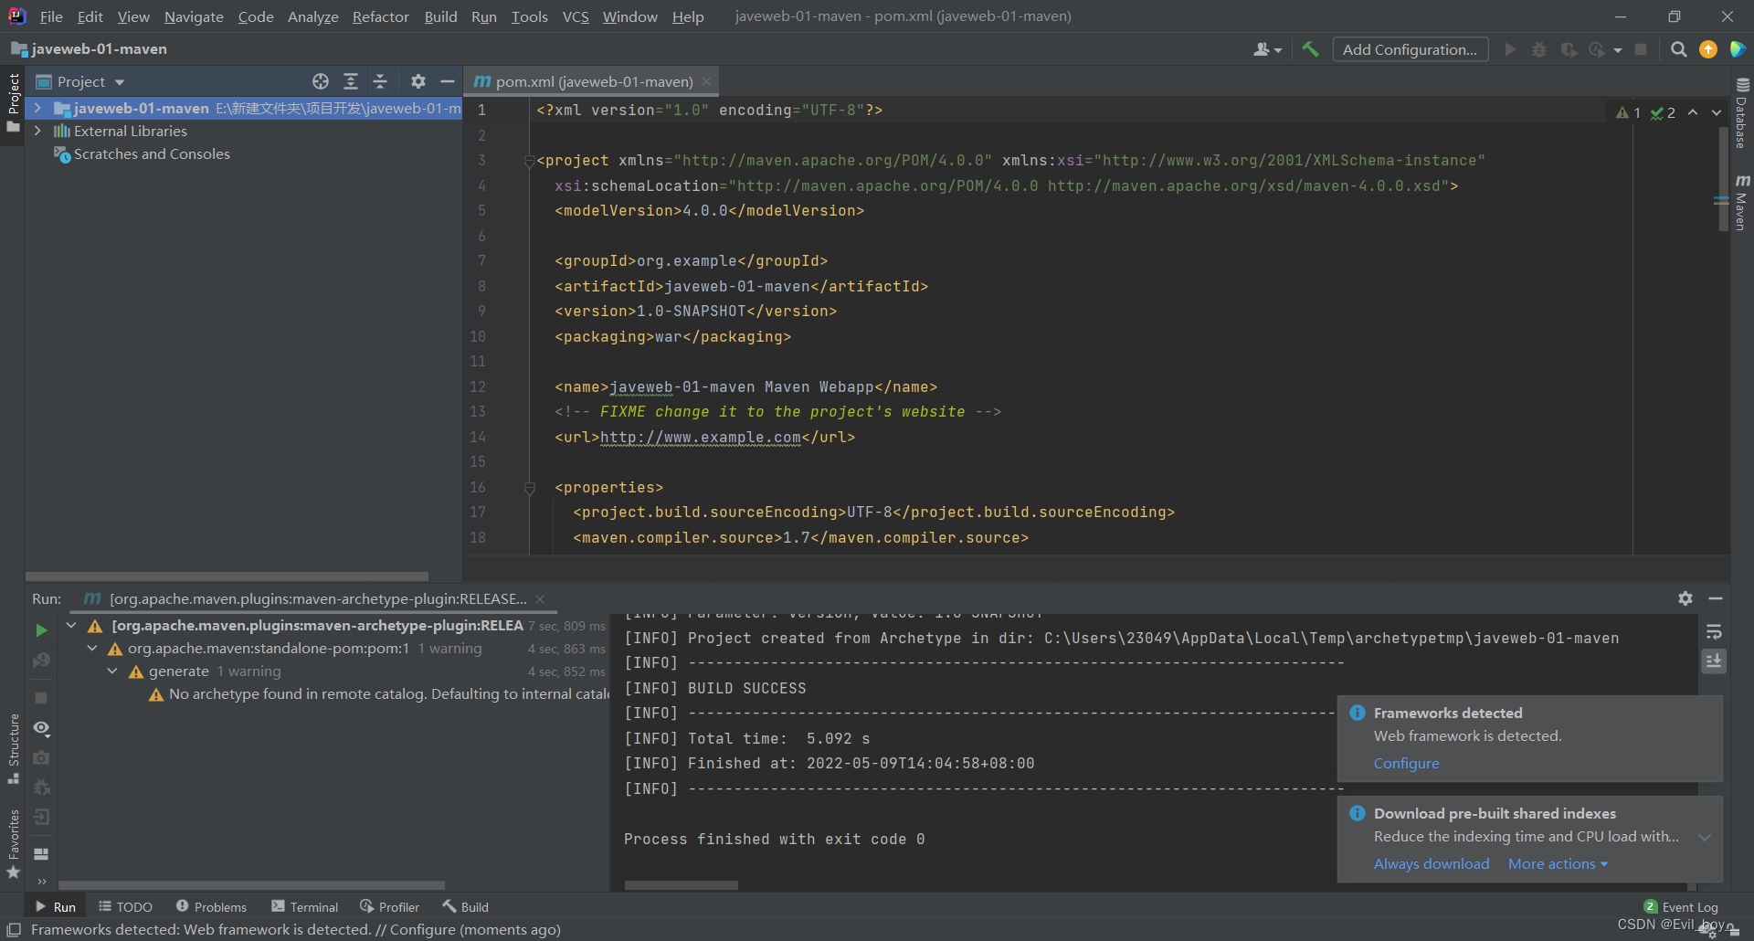Click the Add Configuration button
1754x941 pixels.
(1410, 49)
